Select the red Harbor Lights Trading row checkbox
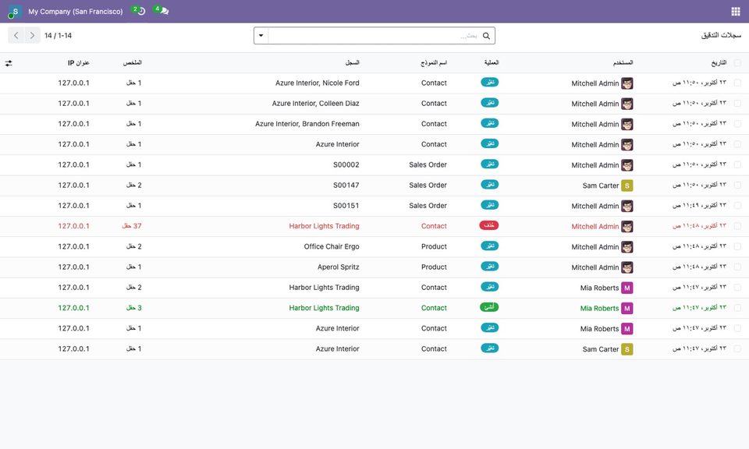This screenshot has height=449, width=749. coord(737,226)
